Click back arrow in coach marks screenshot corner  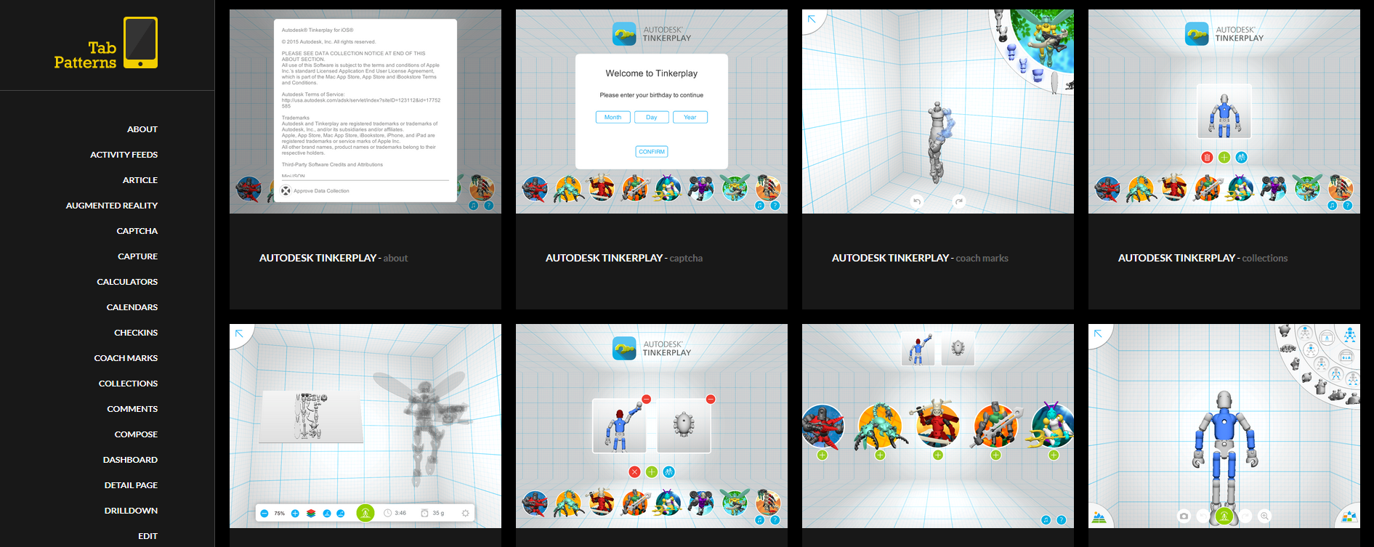tap(812, 19)
